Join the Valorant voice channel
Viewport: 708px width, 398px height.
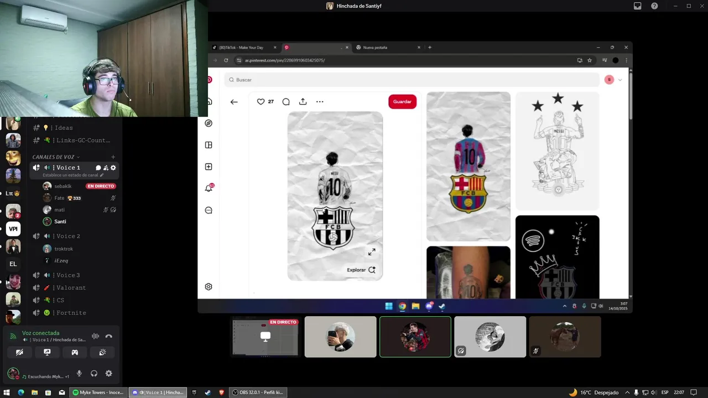click(74, 287)
